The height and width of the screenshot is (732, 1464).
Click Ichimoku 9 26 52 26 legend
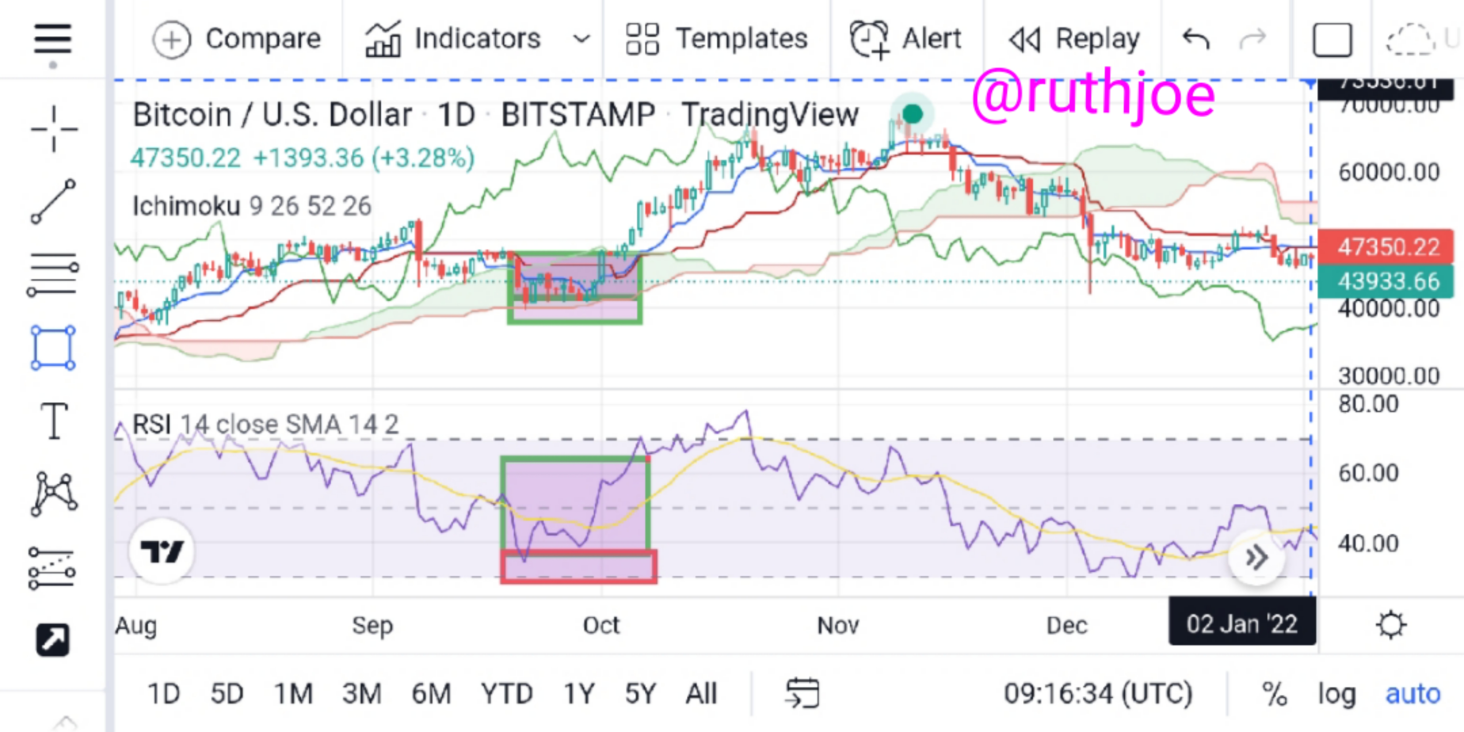(252, 206)
